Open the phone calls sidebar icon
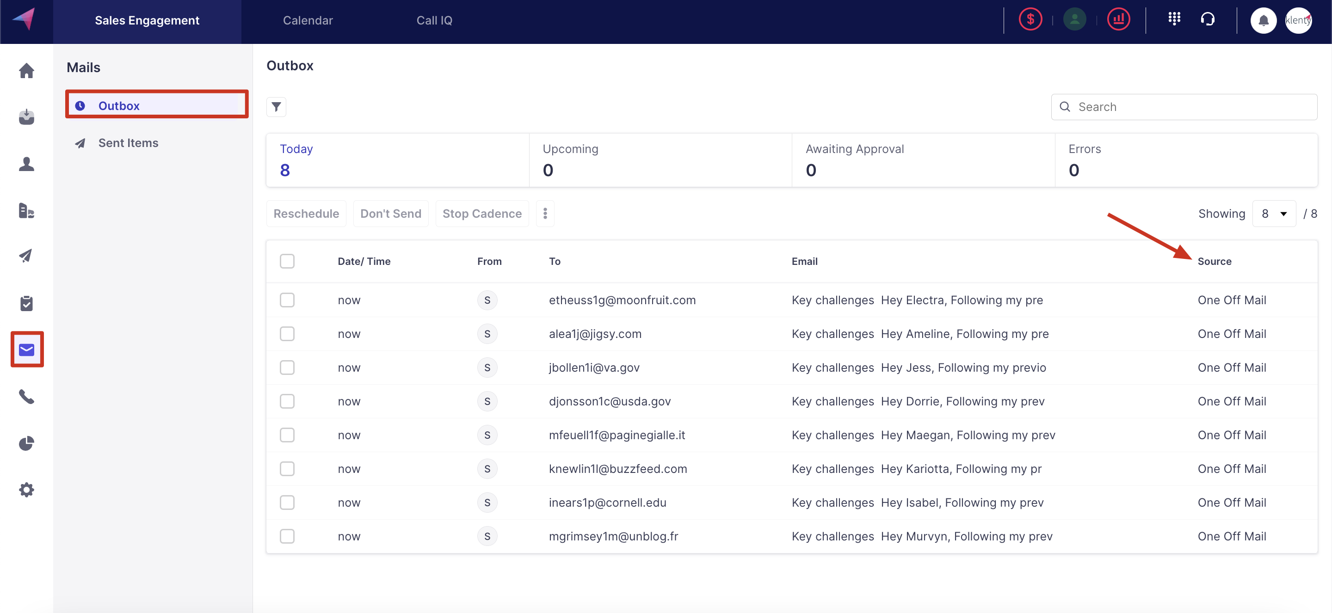The height and width of the screenshot is (613, 1332). (x=26, y=397)
